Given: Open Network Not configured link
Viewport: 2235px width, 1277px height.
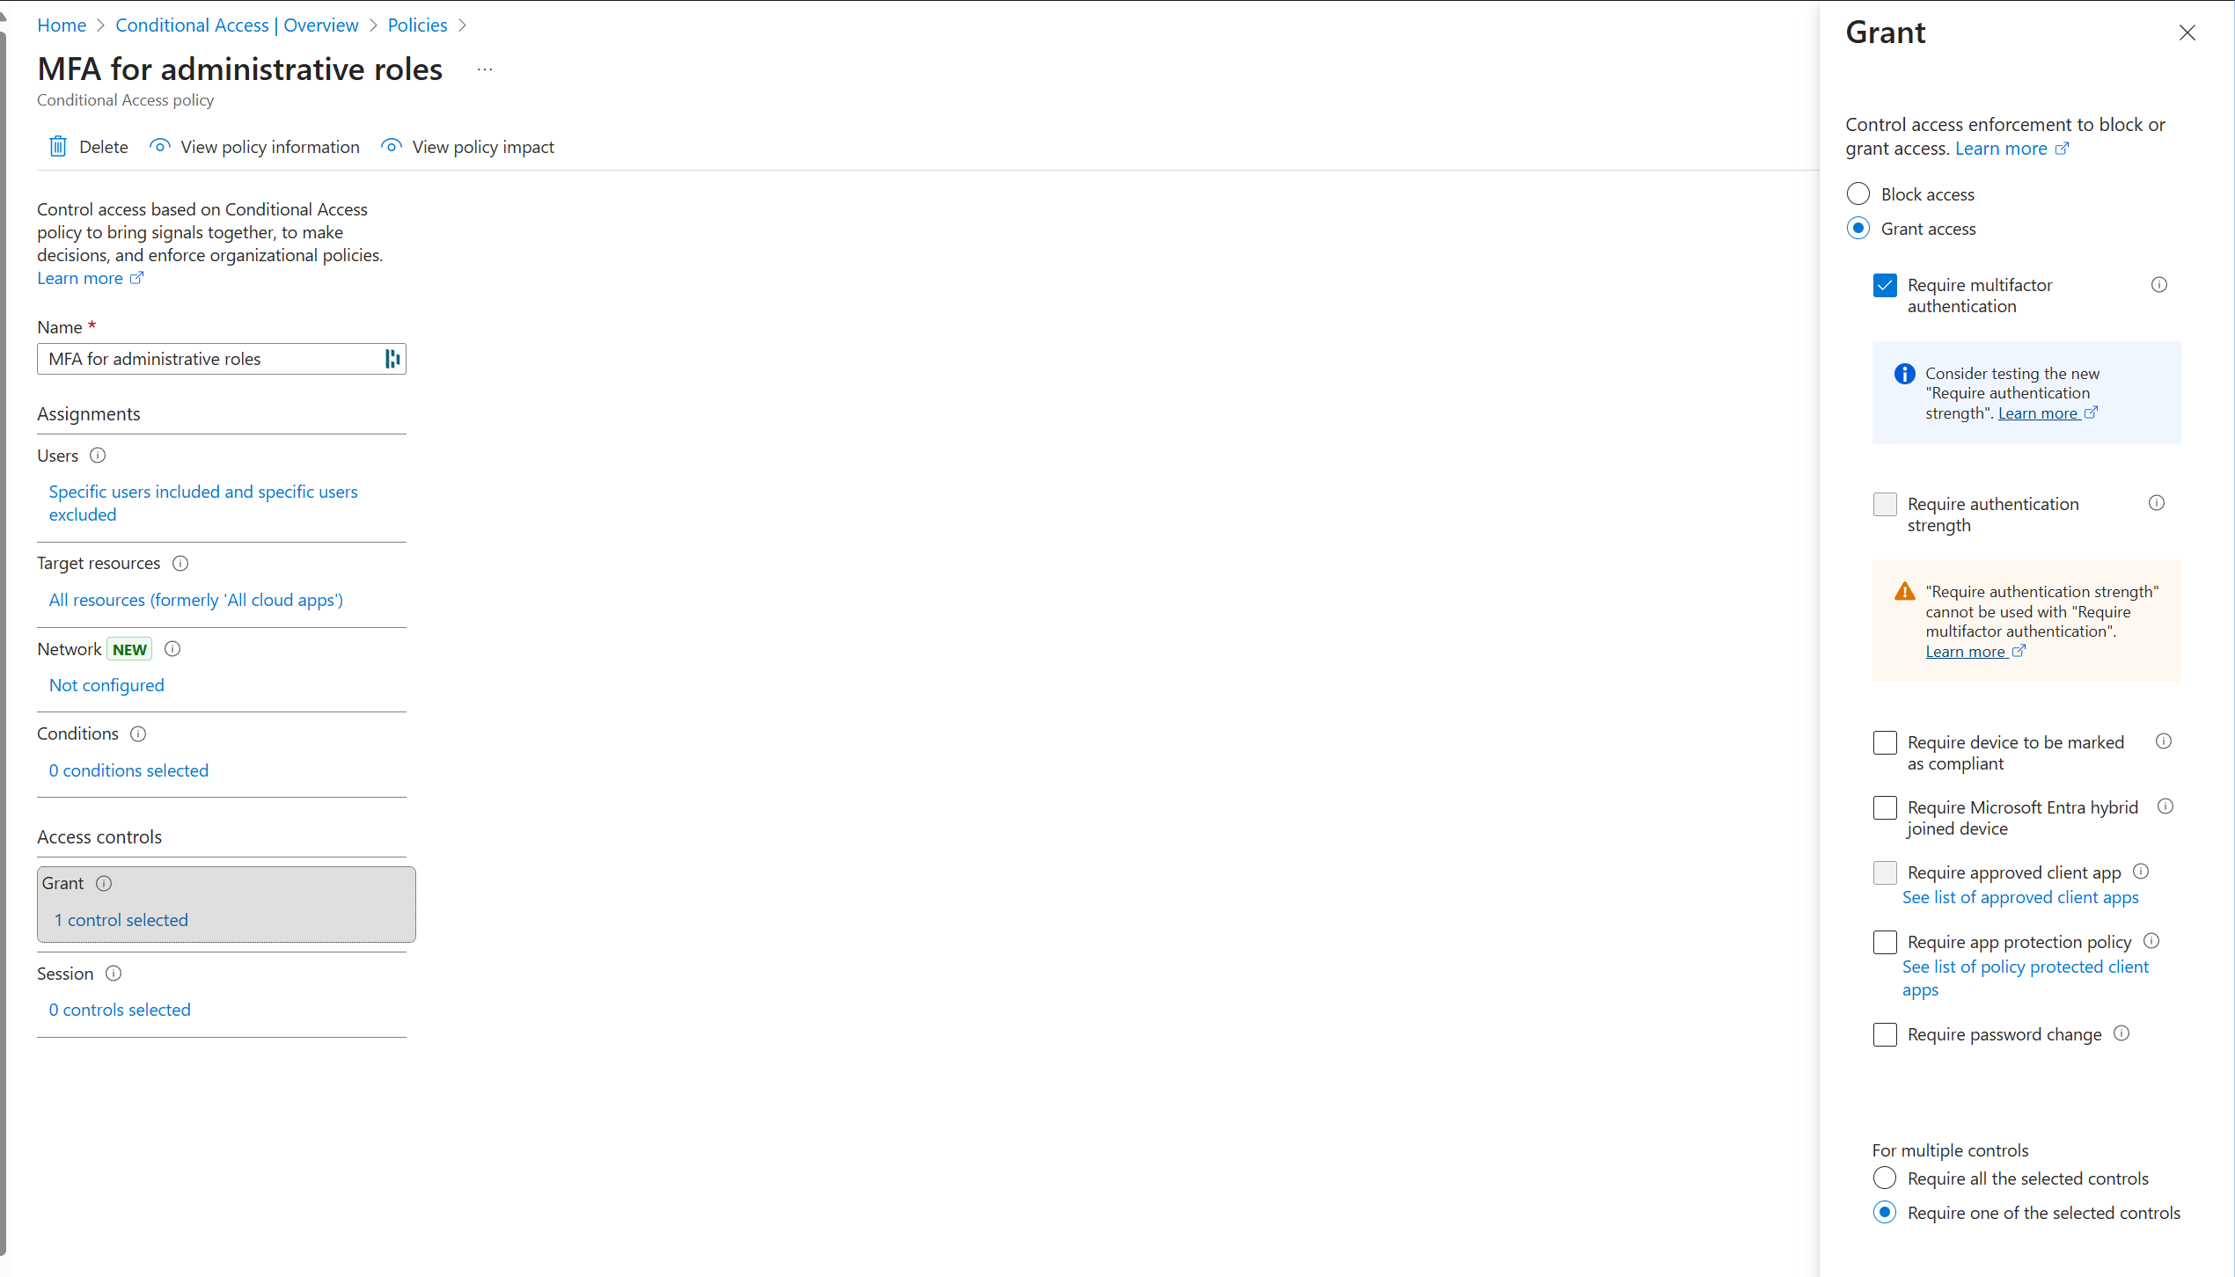Looking at the screenshot, I should click(106, 686).
